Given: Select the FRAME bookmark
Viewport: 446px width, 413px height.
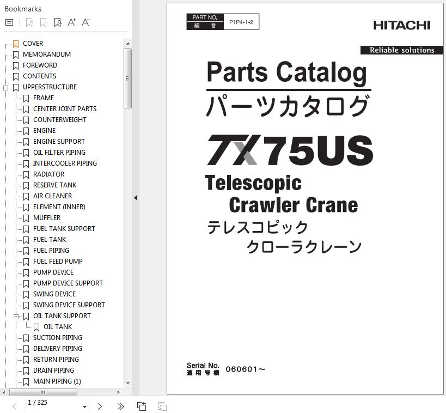Looking at the screenshot, I should coord(44,98).
